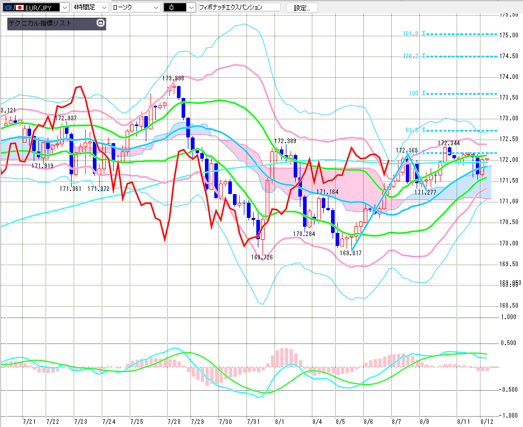Click the 100 % Fibonacci label
Image resolution: width=523 pixels, height=427 pixels.
pos(417,93)
